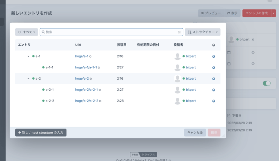Click the clock icon in the sidebar
Image resolution: width=279 pixels, height=161 pixels.
pyautogui.click(x=253, y=52)
